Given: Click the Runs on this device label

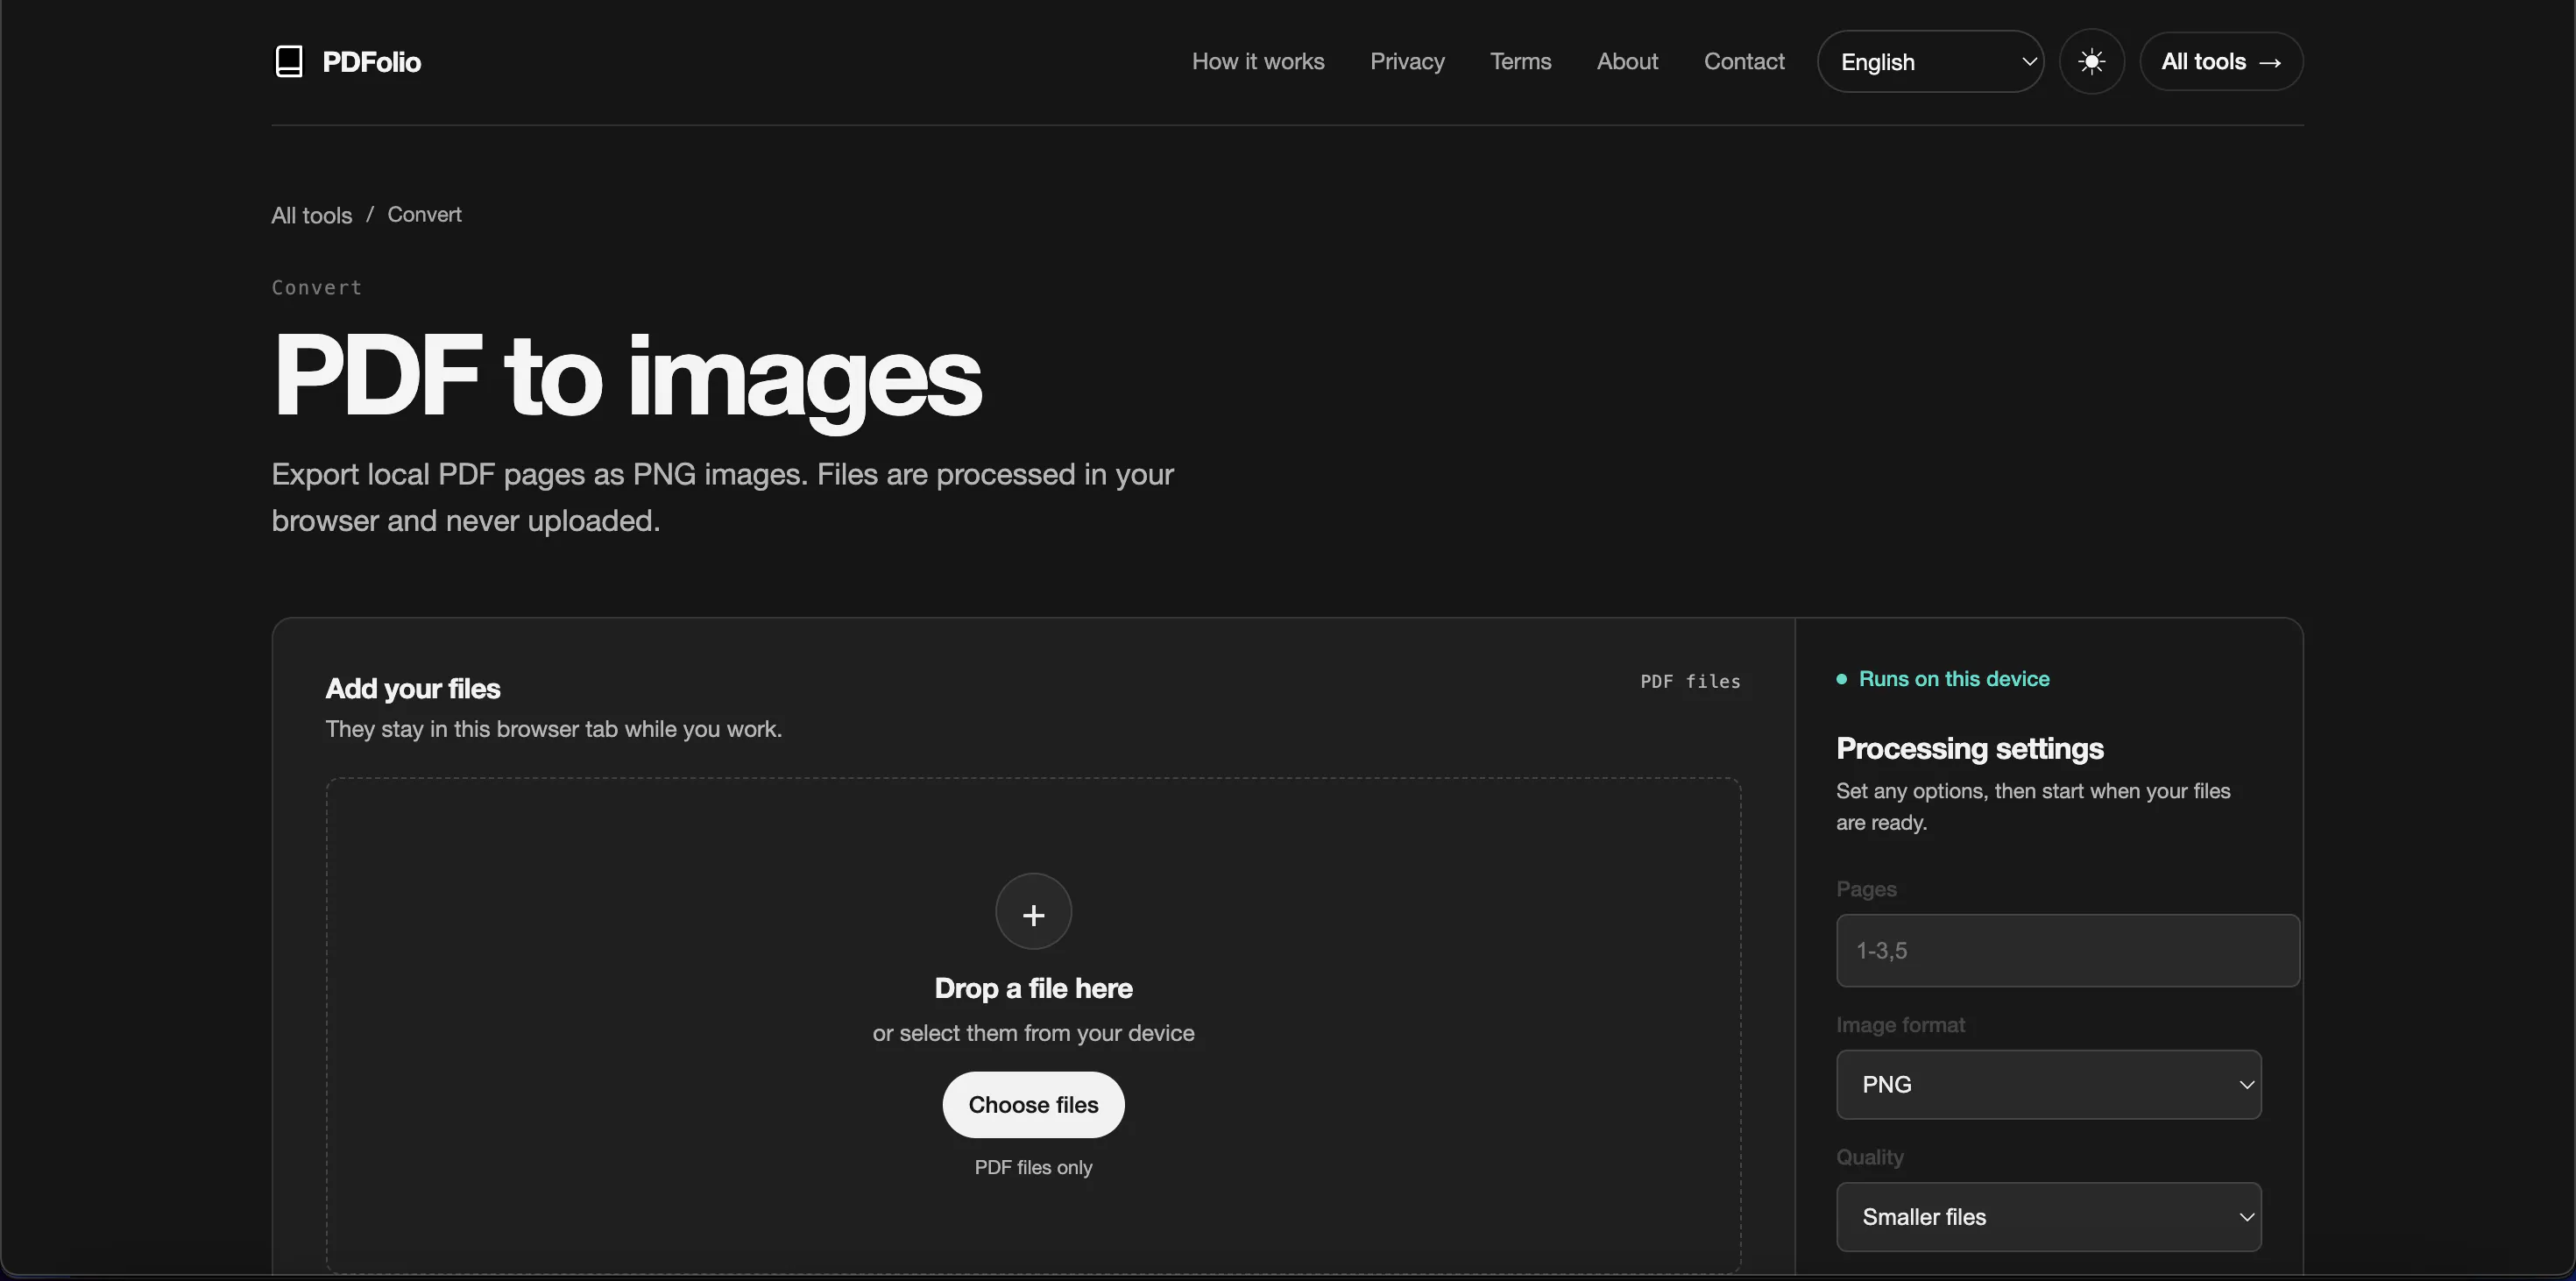Looking at the screenshot, I should (1953, 679).
